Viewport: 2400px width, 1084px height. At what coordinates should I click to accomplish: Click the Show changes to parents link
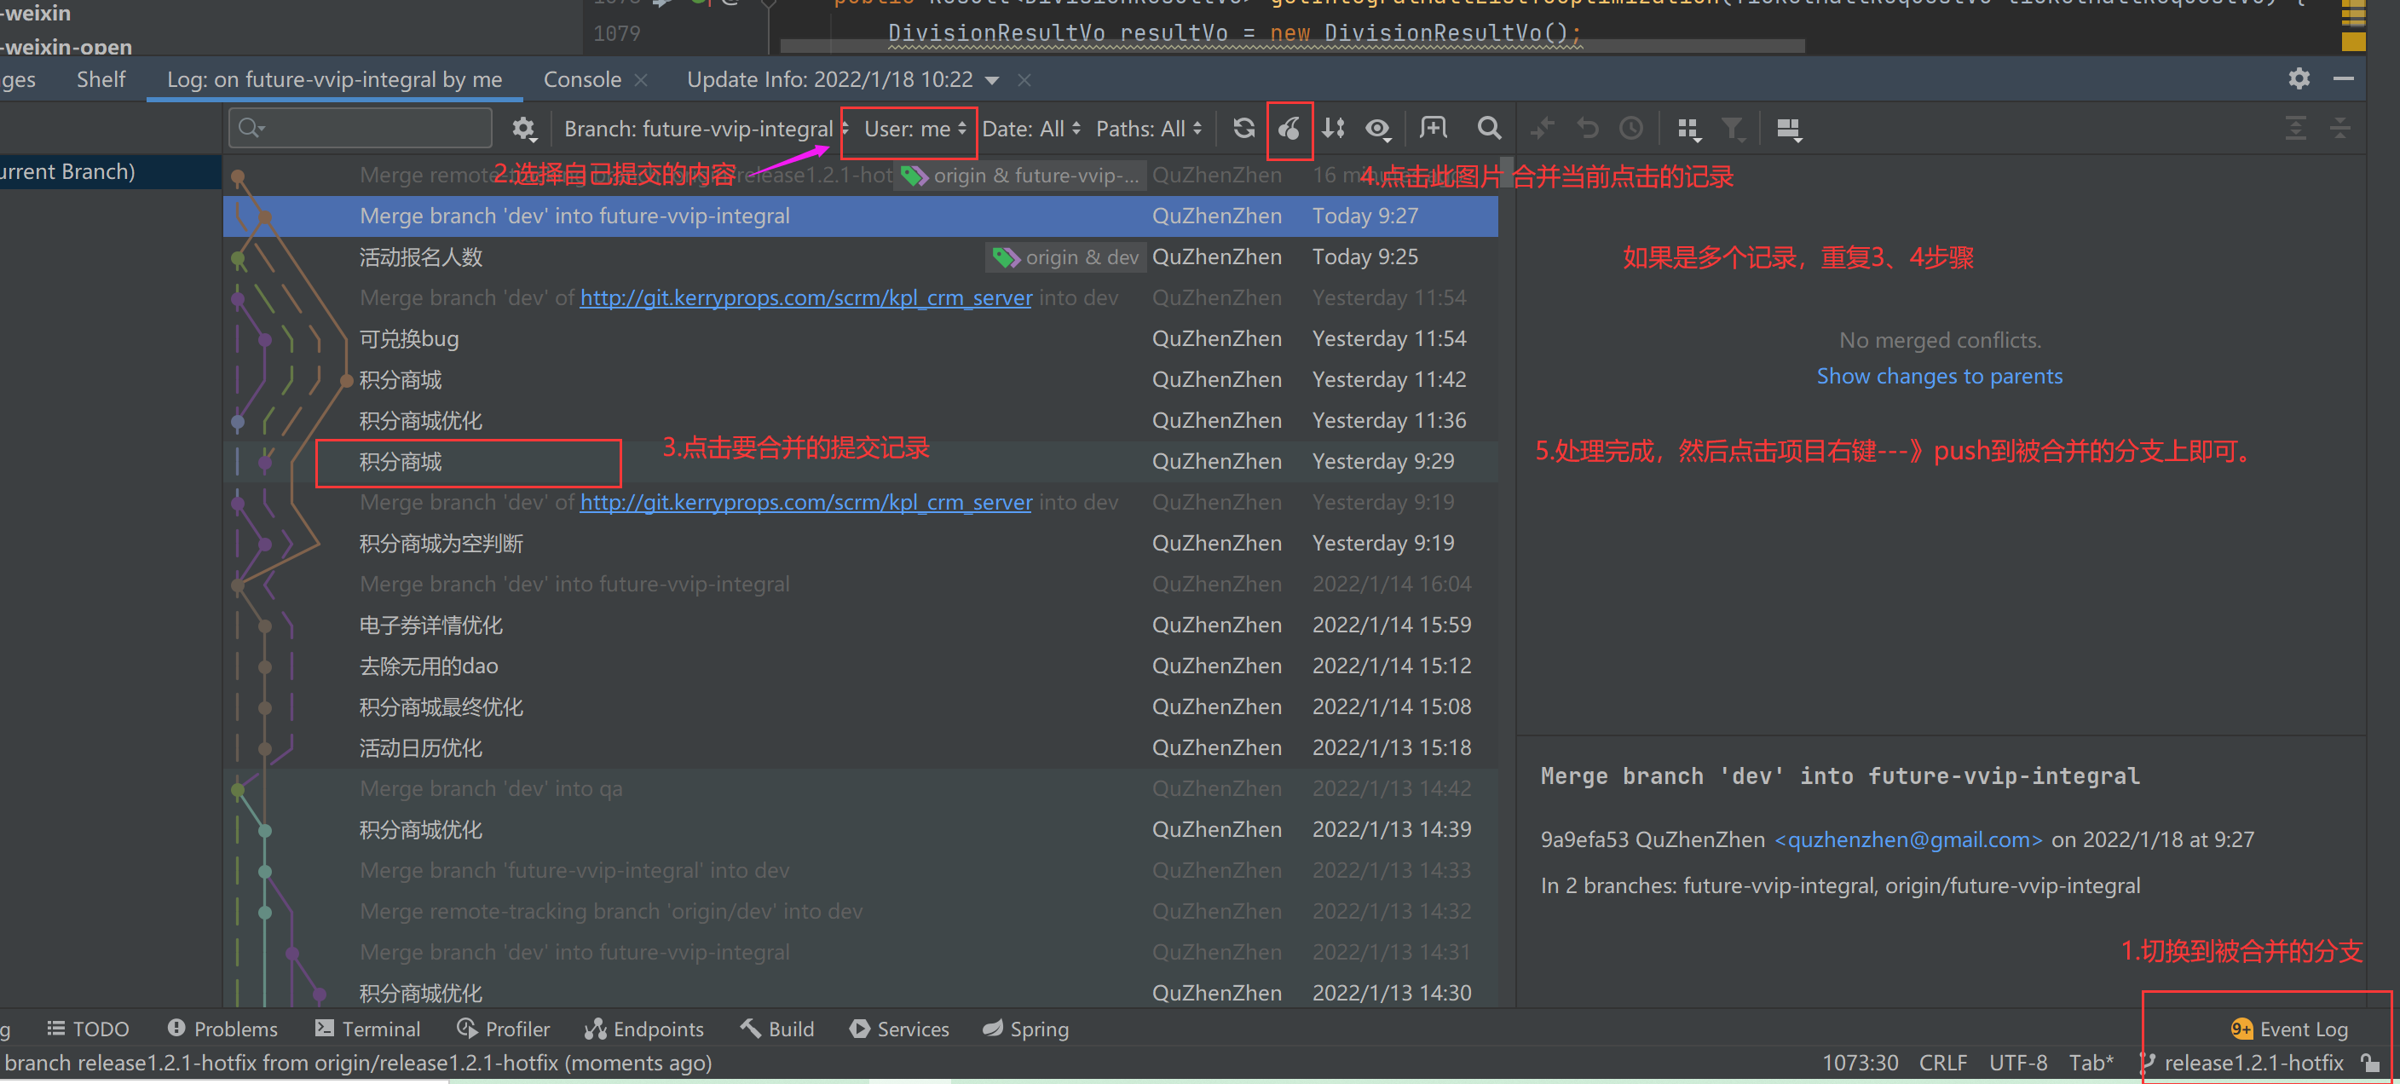tap(1940, 376)
